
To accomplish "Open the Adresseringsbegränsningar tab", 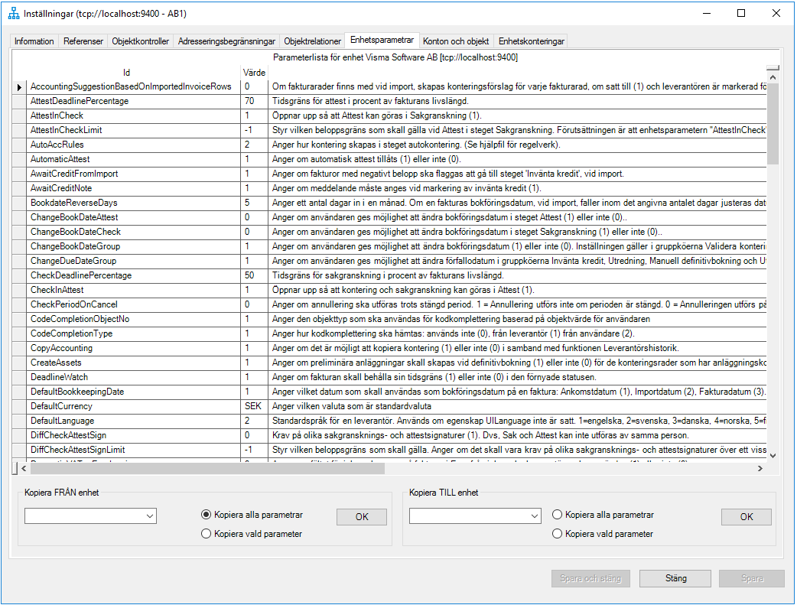I will point(221,41).
